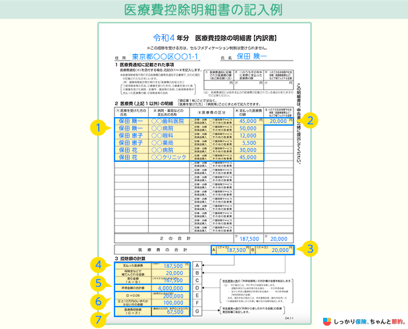Check 介護保険サービス in the 50,000 row

[211, 127]
